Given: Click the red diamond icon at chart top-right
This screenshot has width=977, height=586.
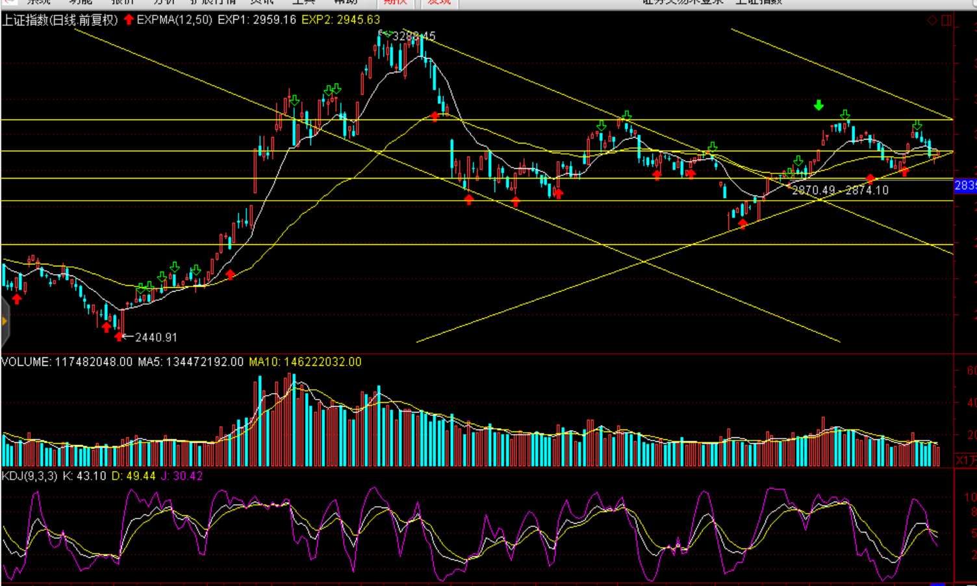Looking at the screenshot, I should (x=932, y=21).
